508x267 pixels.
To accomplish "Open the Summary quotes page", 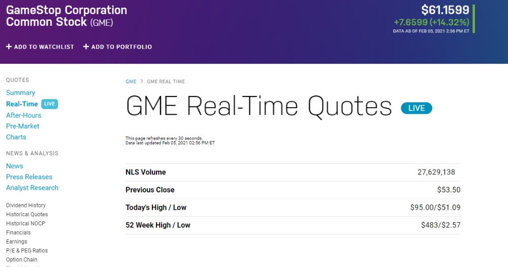I will click(x=20, y=93).
